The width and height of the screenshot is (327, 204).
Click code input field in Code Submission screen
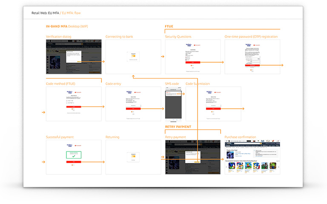coord(213,106)
